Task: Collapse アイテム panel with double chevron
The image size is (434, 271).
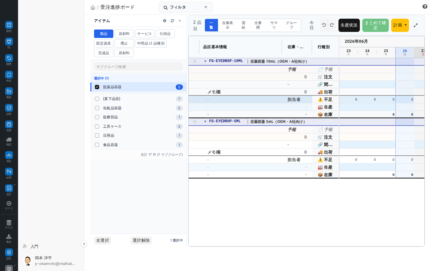Action: point(180,21)
